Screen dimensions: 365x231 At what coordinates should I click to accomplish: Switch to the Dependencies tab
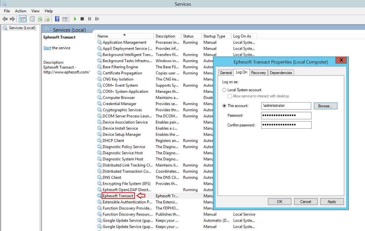click(281, 73)
